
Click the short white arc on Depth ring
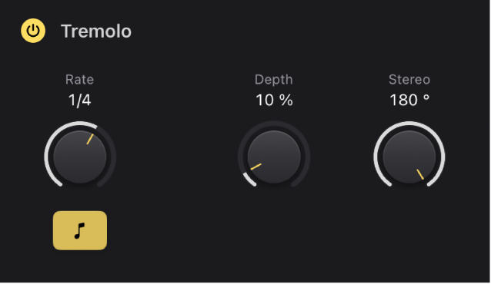coord(249,180)
